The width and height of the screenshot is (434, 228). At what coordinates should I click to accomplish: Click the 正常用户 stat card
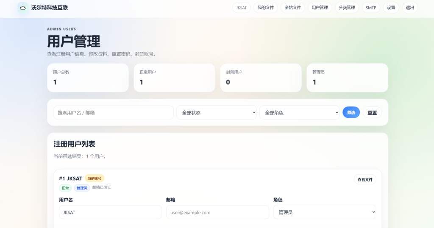tap(174, 78)
